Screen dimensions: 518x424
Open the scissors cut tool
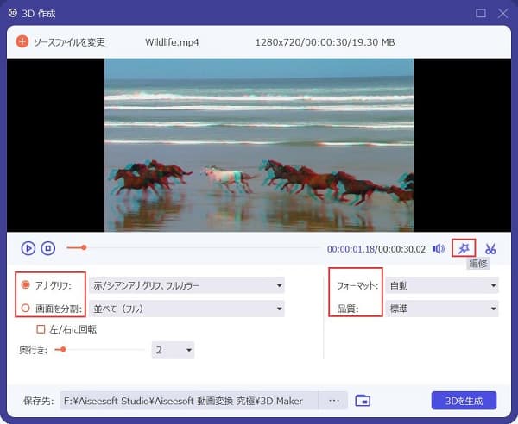490,248
